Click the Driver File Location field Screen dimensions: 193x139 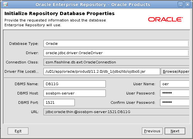coord(102,71)
